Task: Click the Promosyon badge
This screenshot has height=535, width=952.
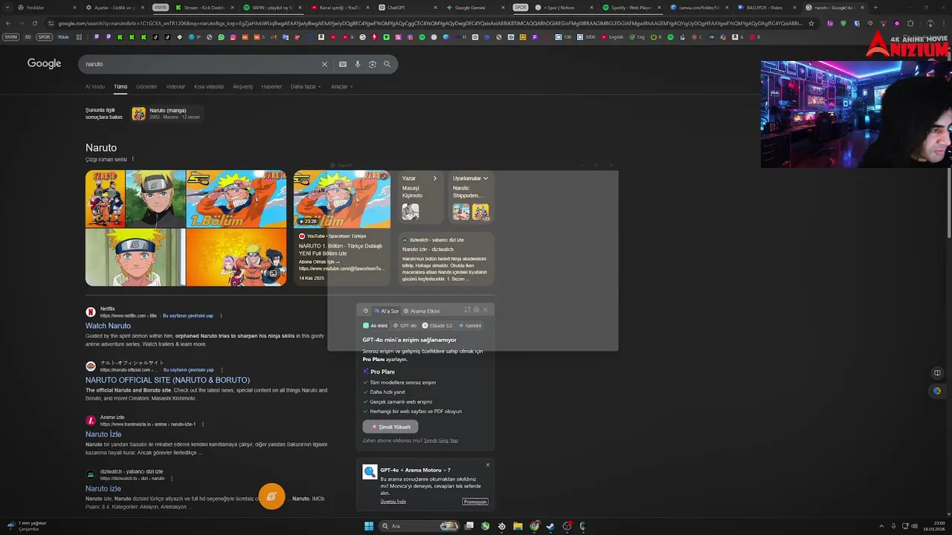Action: point(475,502)
